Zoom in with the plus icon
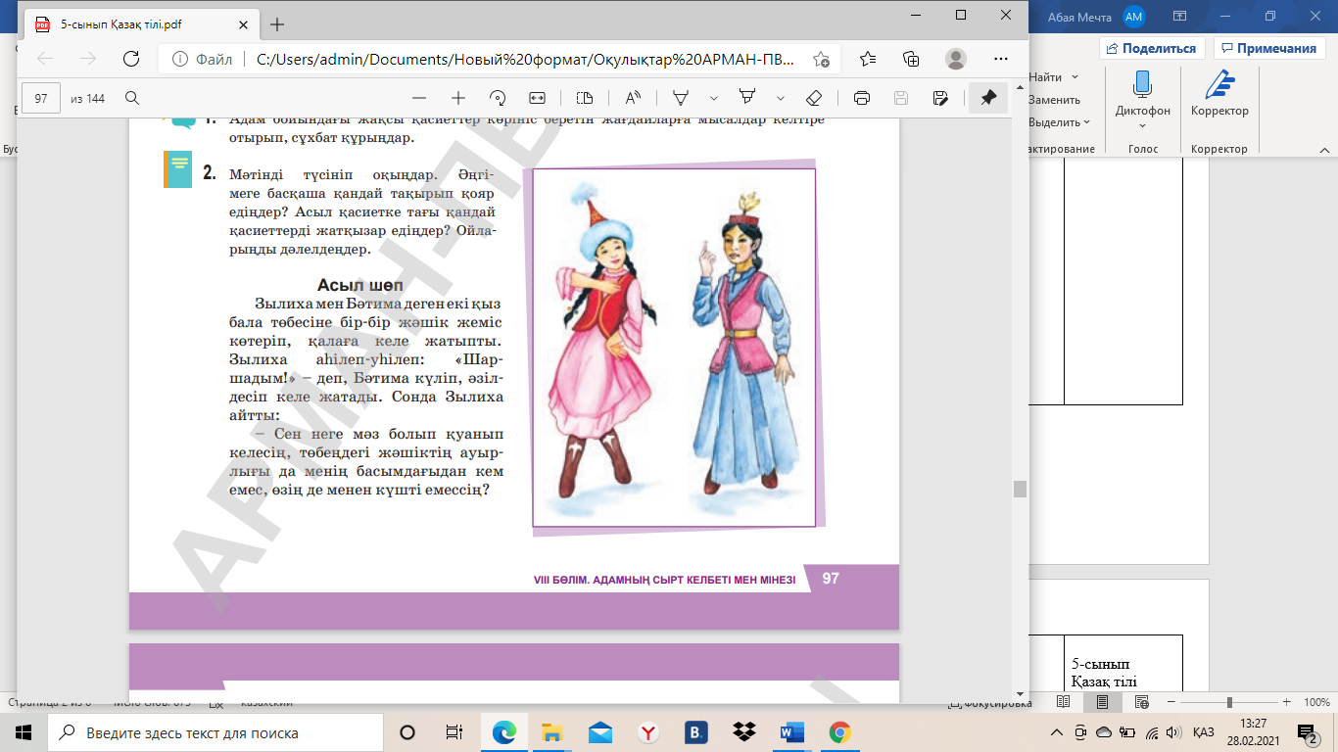The width and height of the screenshot is (1338, 752). [x=457, y=98]
